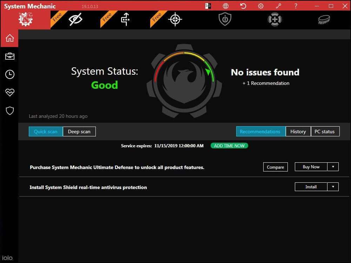The height and width of the screenshot is (263, 351).
Task: Open the Home dashboard icon in sidebar
Action: click(9, 38)
